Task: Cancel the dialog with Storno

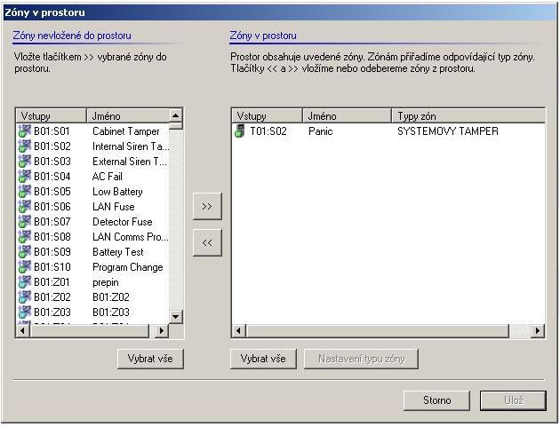Action: point(436,400)
